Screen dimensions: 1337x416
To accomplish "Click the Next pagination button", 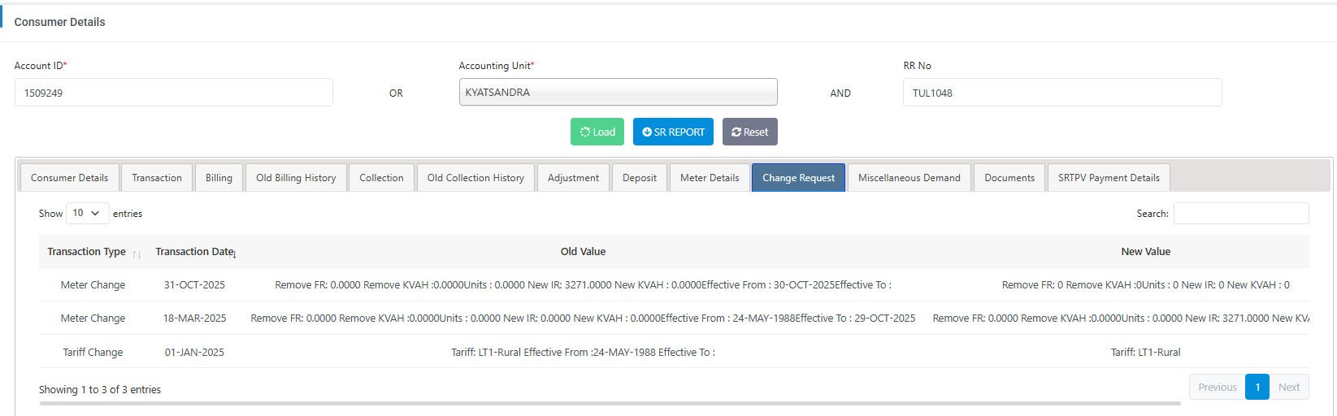I will 1288,387.
